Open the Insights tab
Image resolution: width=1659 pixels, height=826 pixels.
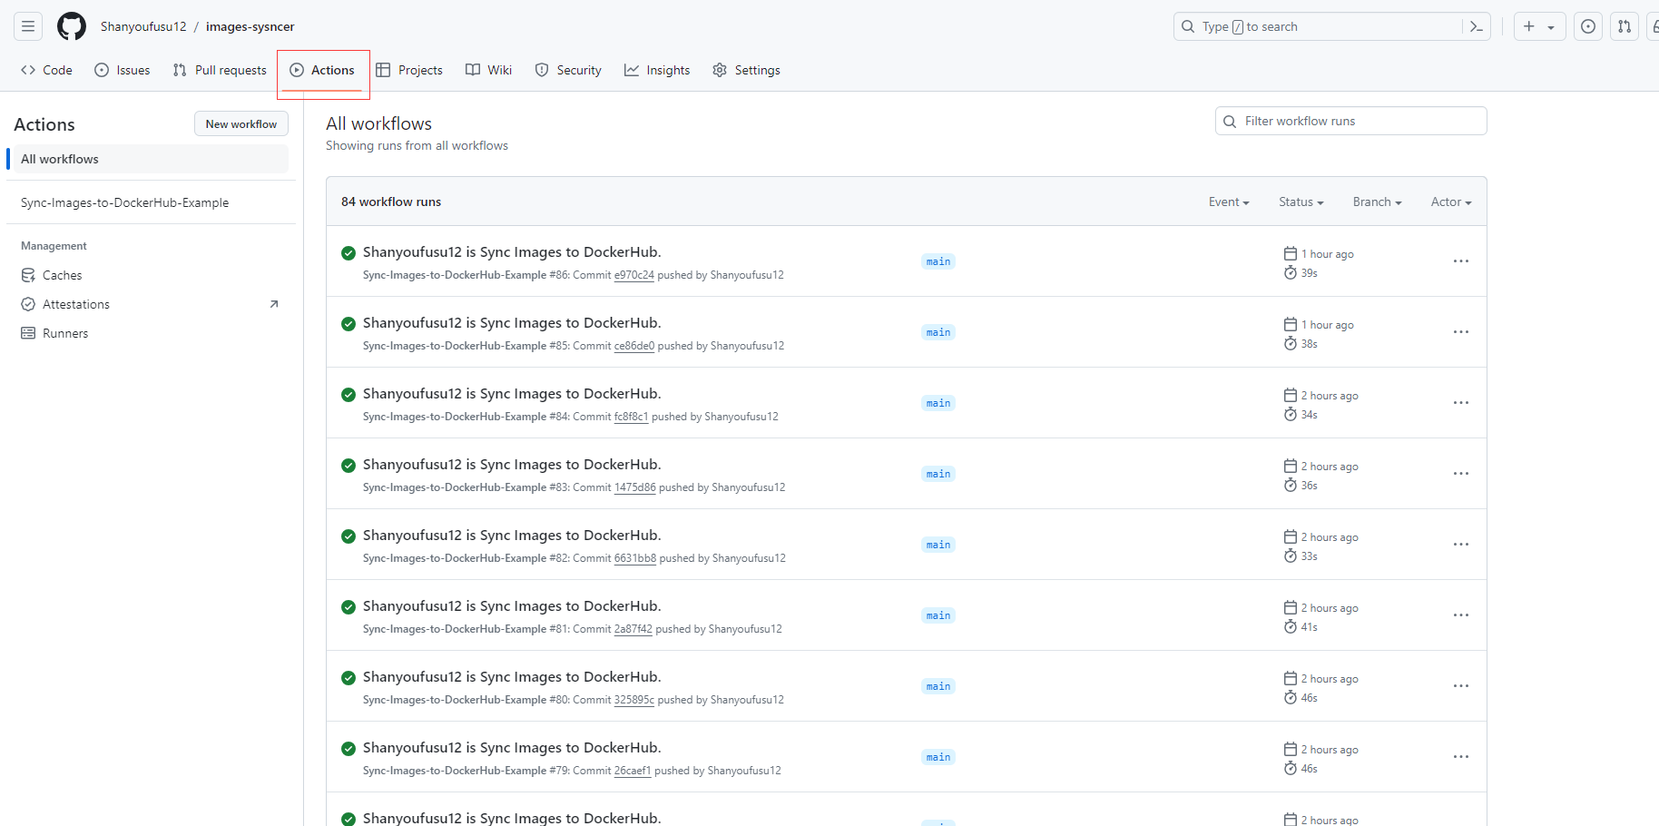(657, 70)
